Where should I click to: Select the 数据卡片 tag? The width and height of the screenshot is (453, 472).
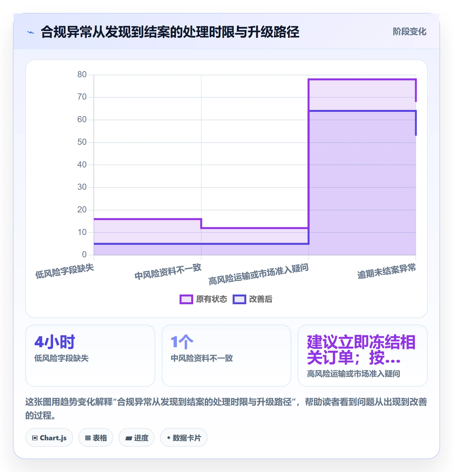184,438
